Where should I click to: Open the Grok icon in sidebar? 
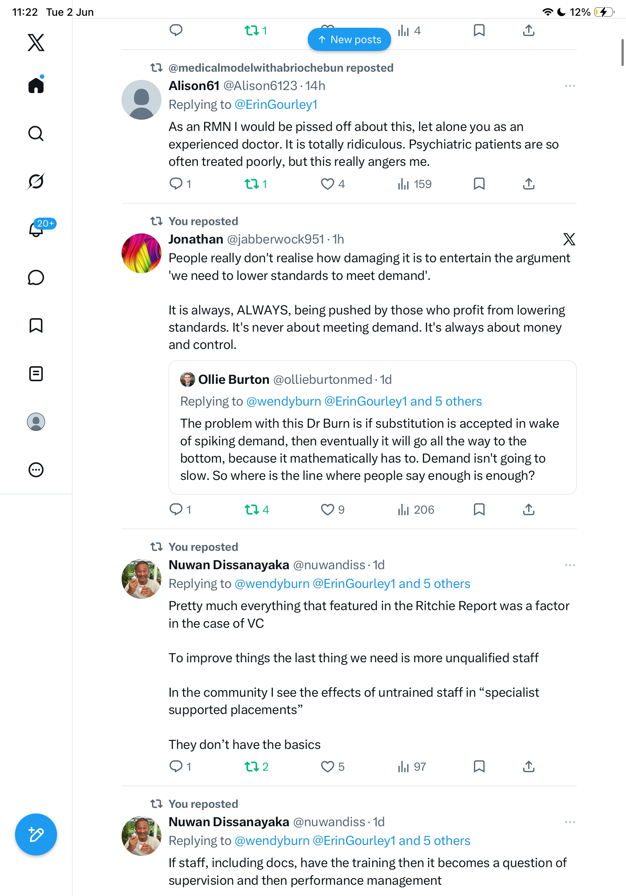[x=36, y=181]
